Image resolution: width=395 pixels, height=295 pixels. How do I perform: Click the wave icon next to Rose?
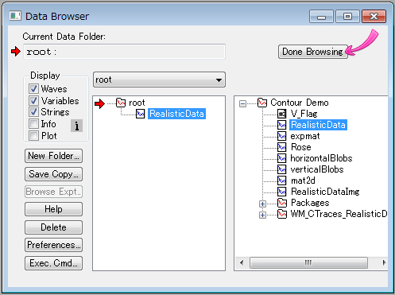pyautogui.click(x=282, y=147)
